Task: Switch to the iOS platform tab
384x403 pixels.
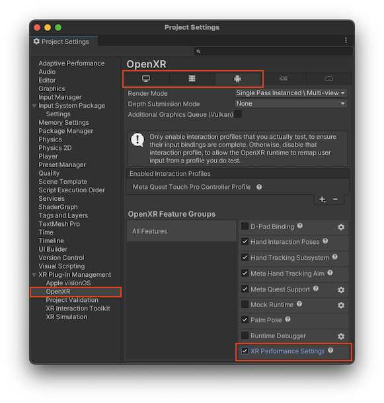Action: tap(283, 79)
